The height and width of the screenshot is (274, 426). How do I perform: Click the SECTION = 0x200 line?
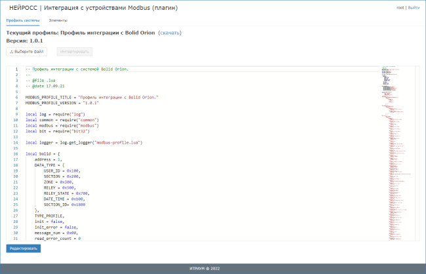coord(62,176)
